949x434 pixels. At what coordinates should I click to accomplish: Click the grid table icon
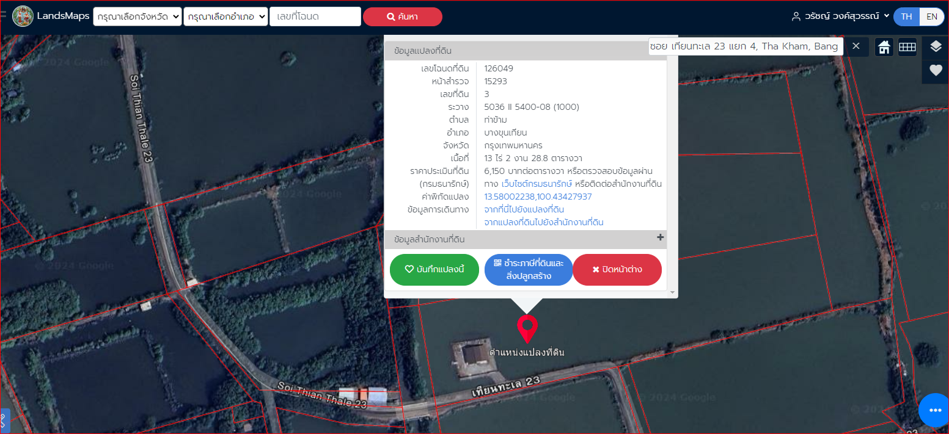(907, 47)
